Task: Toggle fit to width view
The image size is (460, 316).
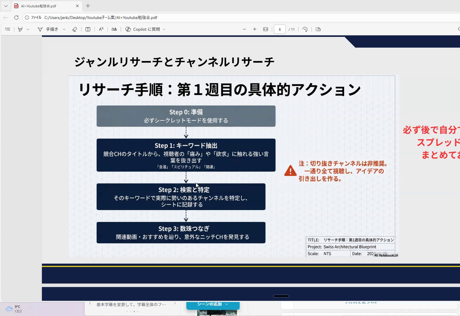Action: tap(265, 29)
